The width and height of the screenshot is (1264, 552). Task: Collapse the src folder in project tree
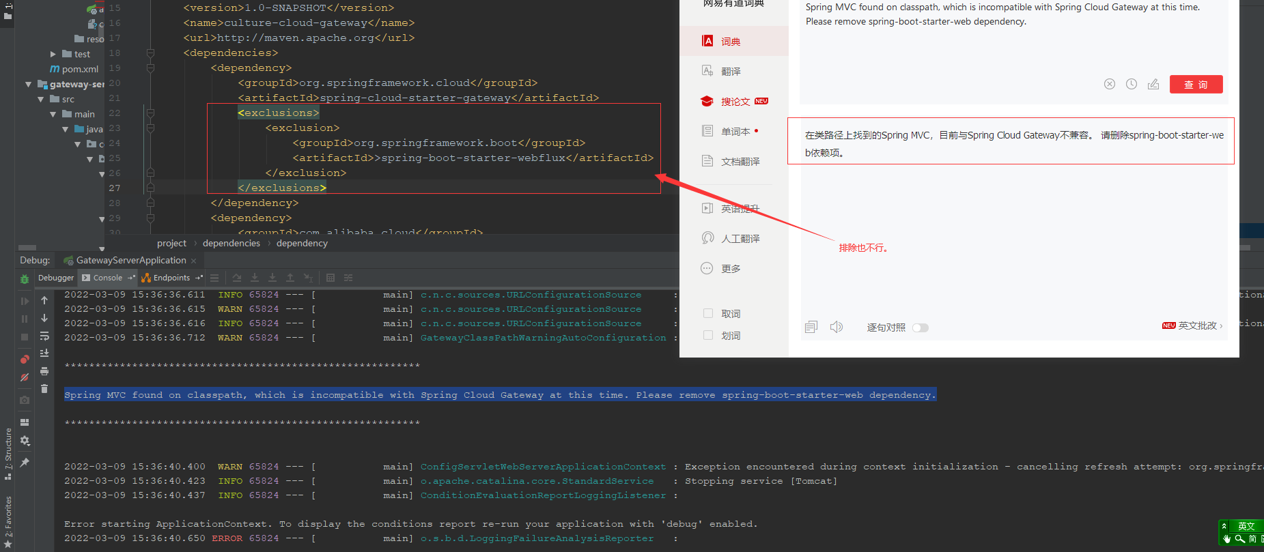(41, 99)
